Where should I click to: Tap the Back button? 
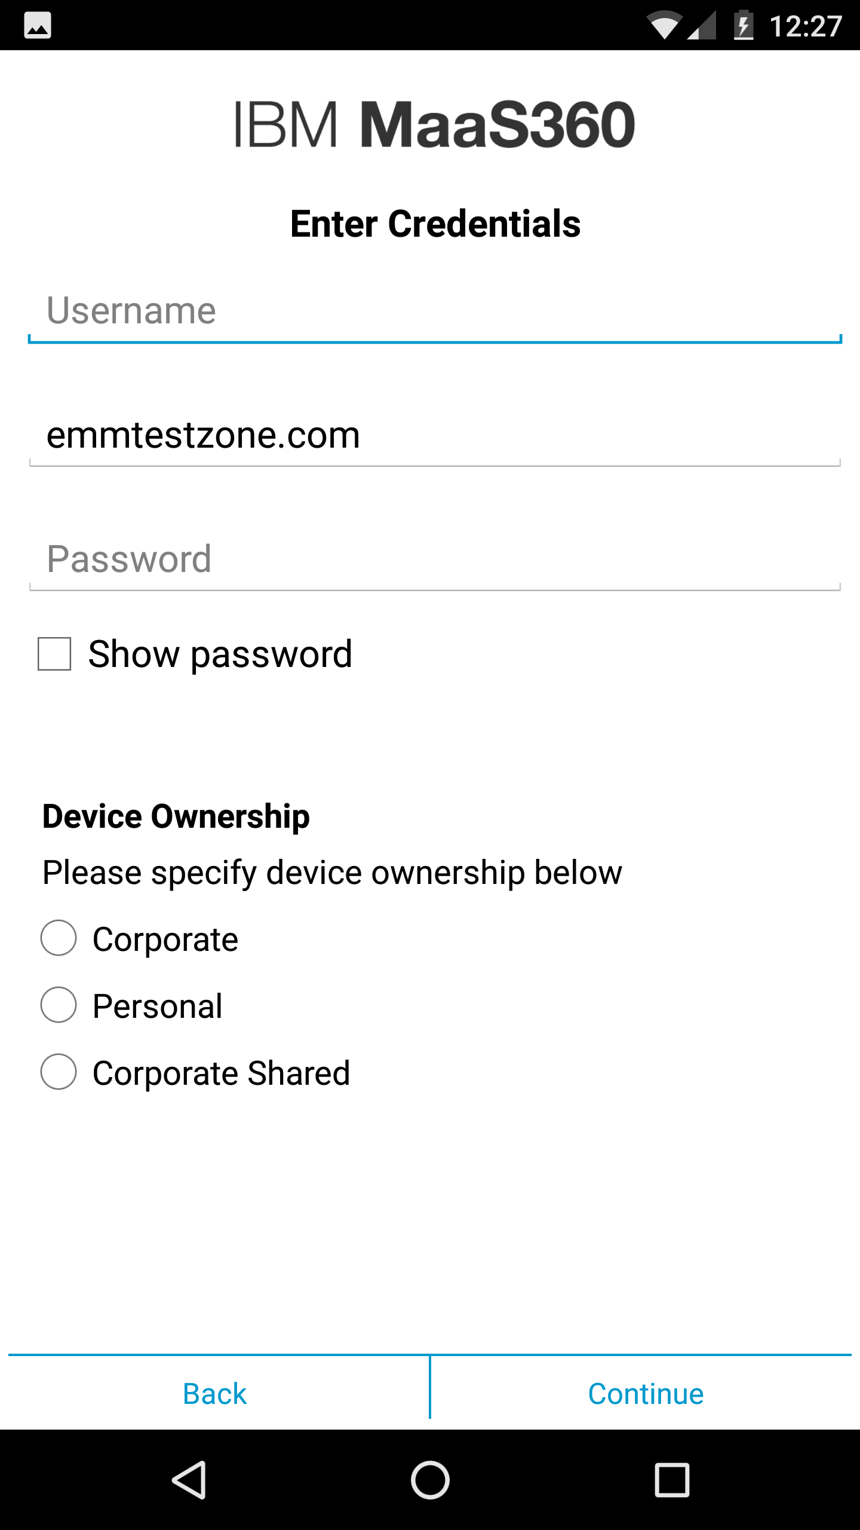(x=214, y=1393)
